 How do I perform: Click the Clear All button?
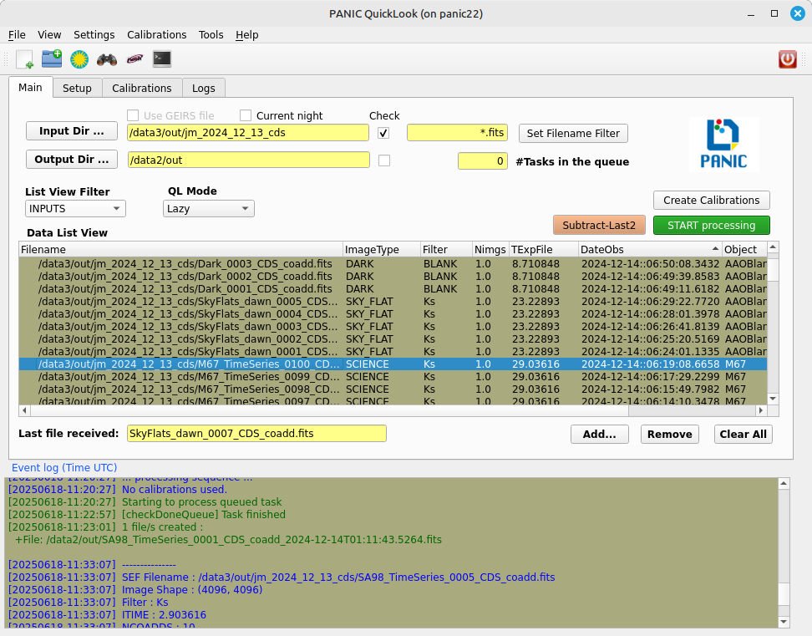coord(743,434)
